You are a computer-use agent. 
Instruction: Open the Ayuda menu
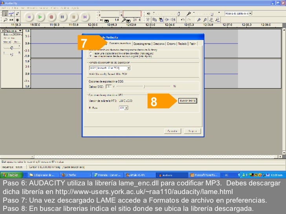tap(75, 8)
